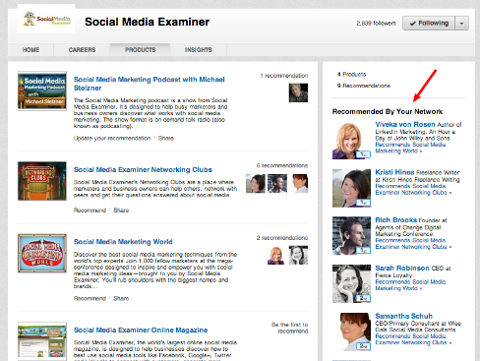Click the Following button

point(429,24)
